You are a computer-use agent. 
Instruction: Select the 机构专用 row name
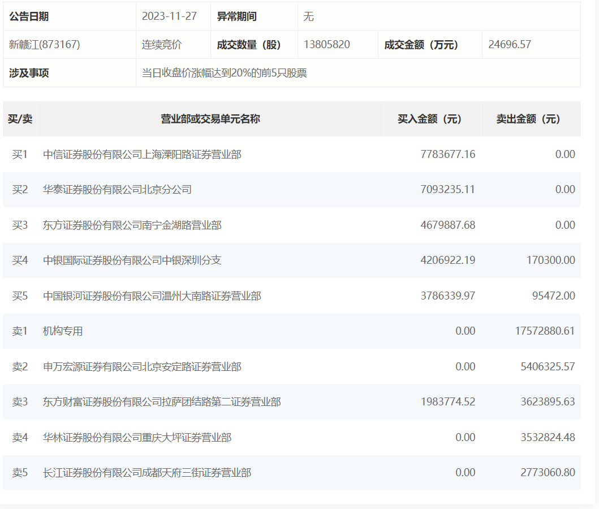point(63,331)
